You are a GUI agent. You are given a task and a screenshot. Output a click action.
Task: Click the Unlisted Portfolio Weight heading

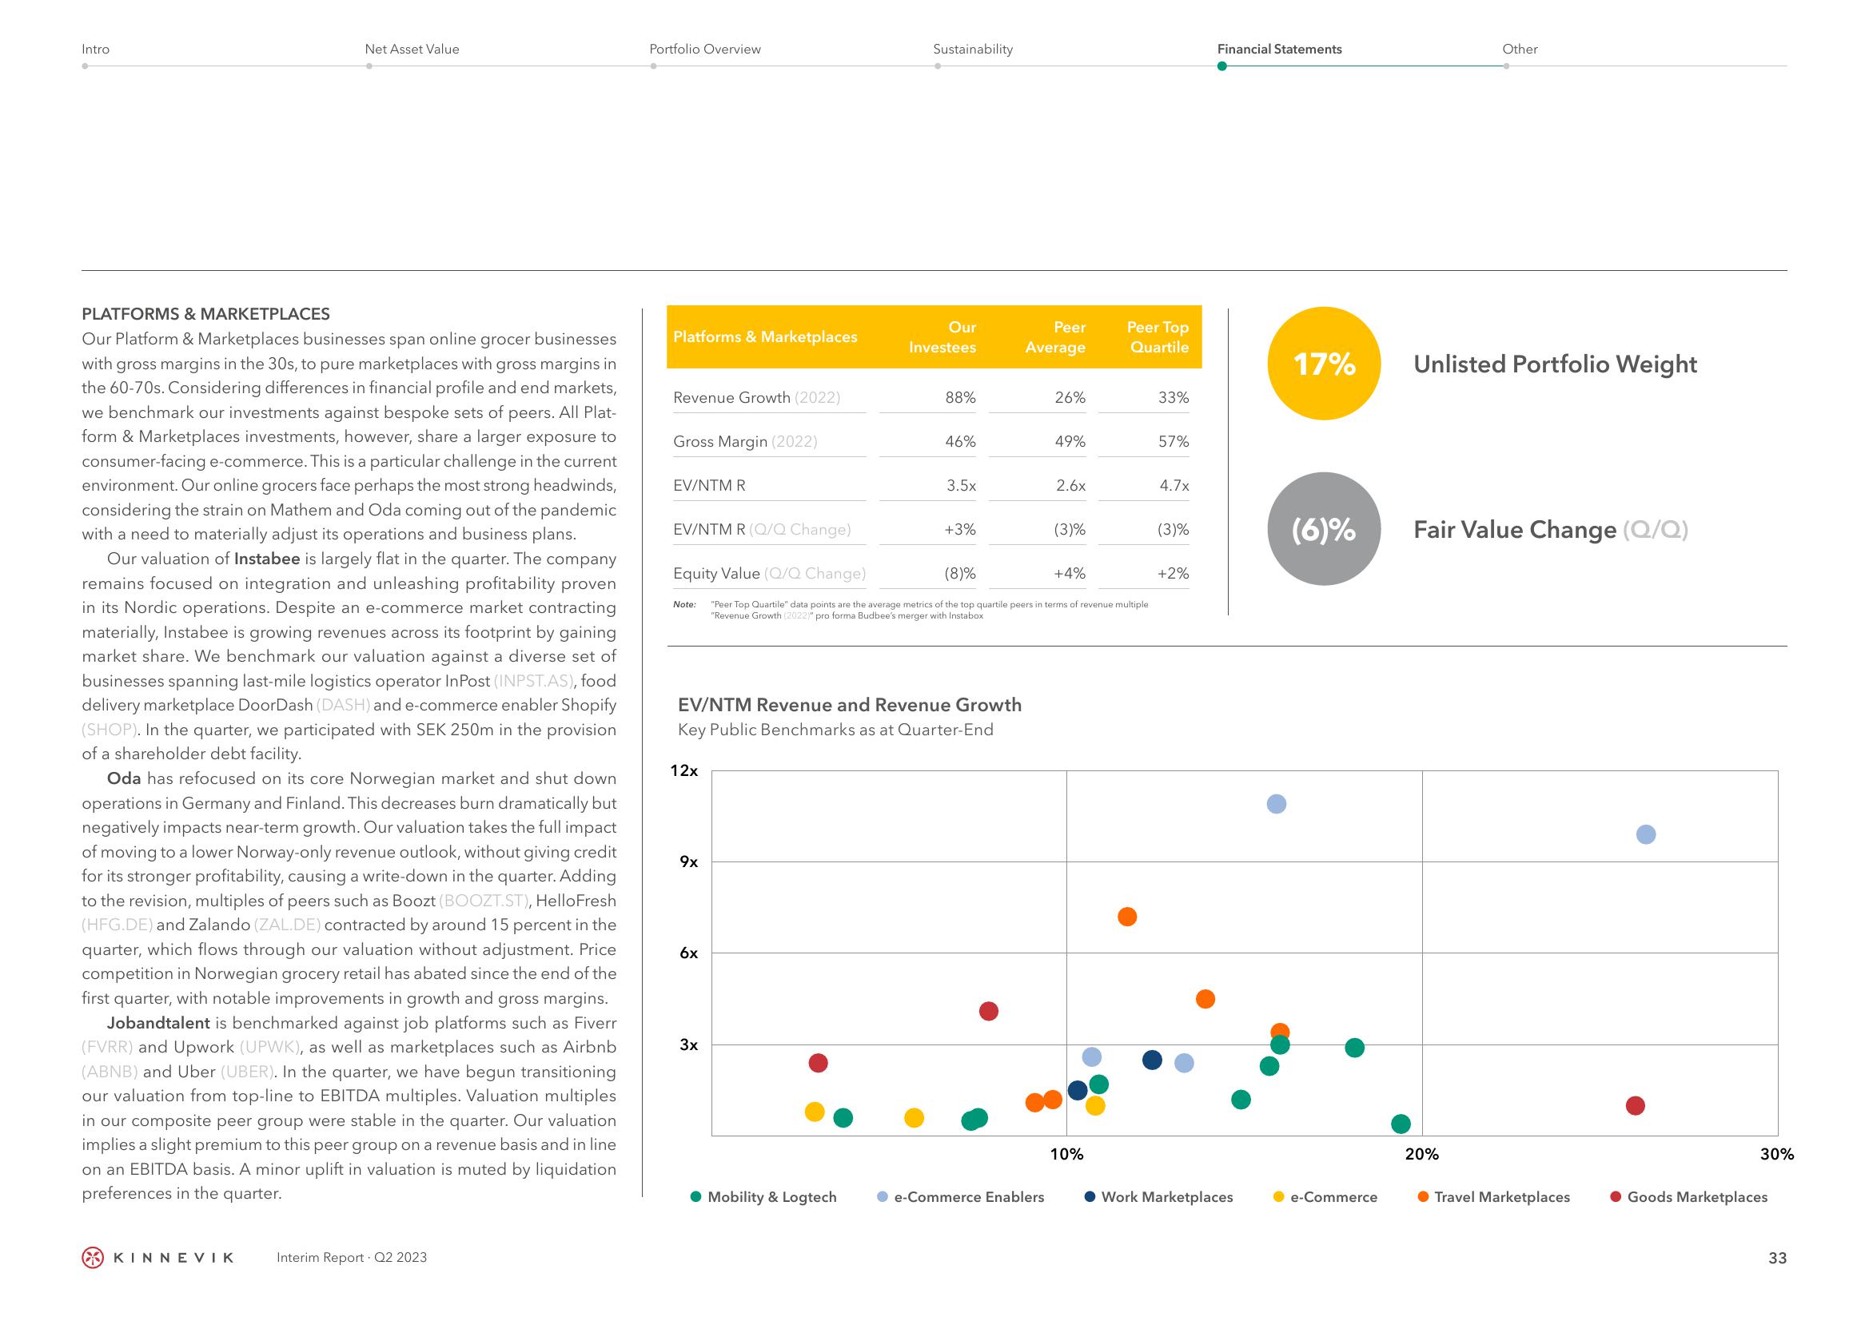tap(1555, 364)
